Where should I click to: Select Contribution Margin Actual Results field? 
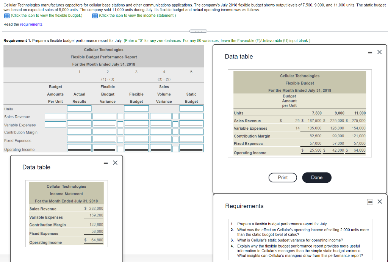(80, 132)
